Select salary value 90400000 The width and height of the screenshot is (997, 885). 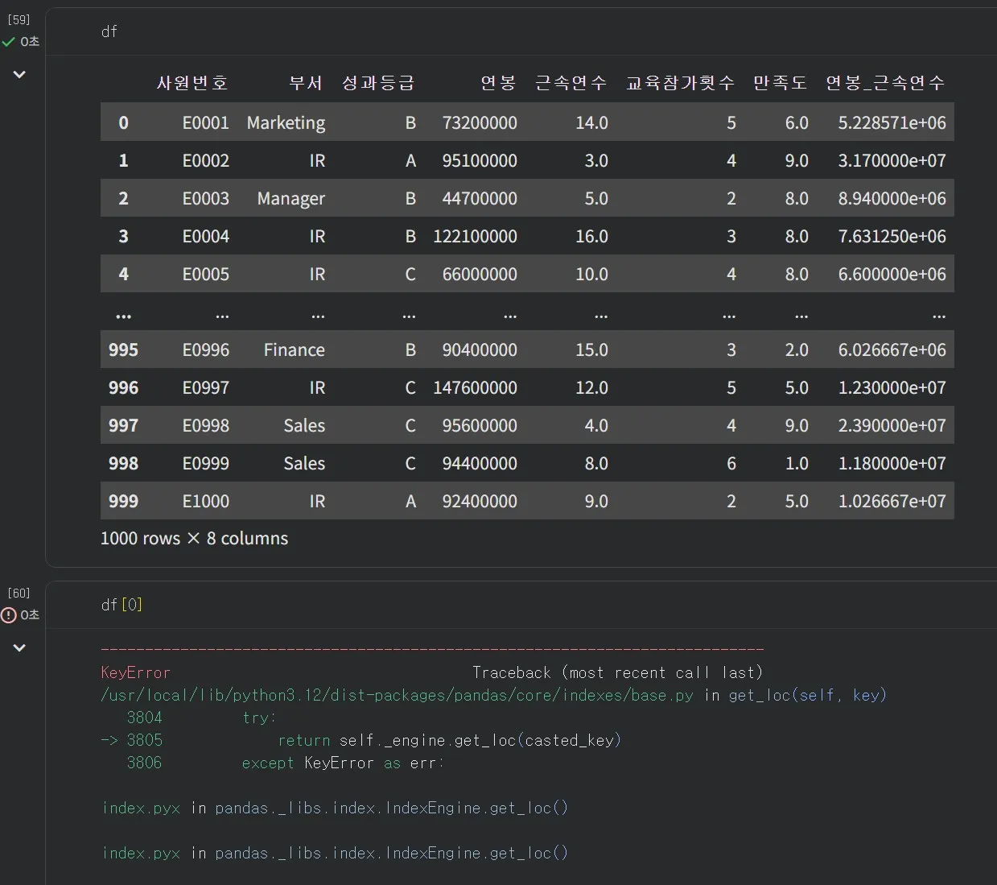(480, 349)
